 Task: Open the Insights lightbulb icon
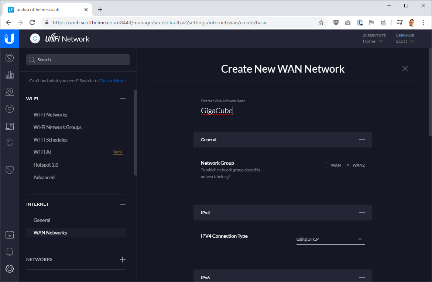tap(10, 143)
